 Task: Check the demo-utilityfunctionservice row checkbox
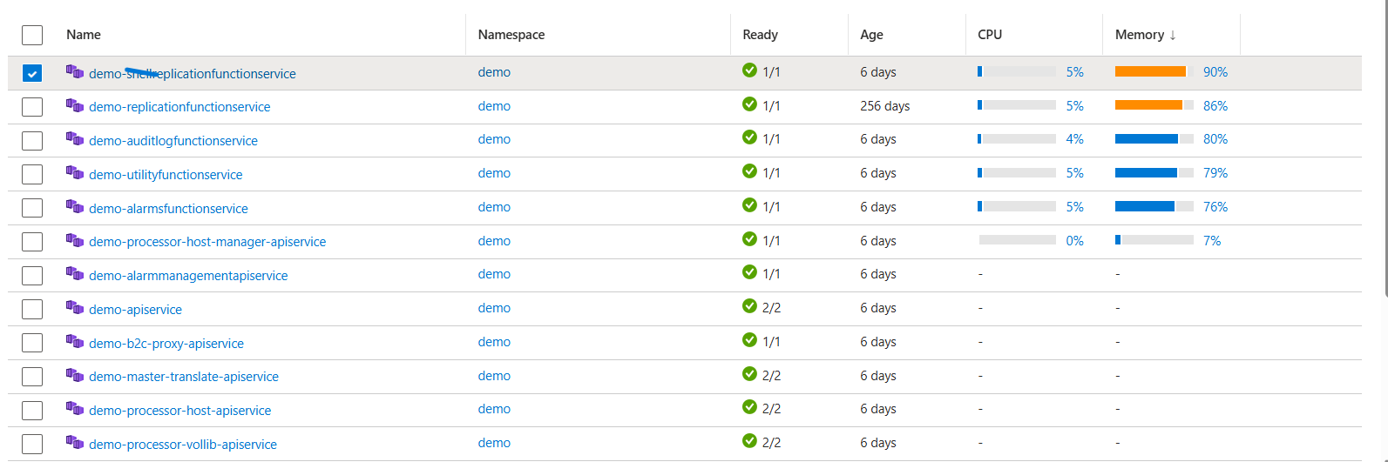(32, 174)
